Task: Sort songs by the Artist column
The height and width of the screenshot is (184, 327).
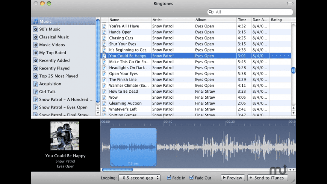Action: tap(173, 20)
